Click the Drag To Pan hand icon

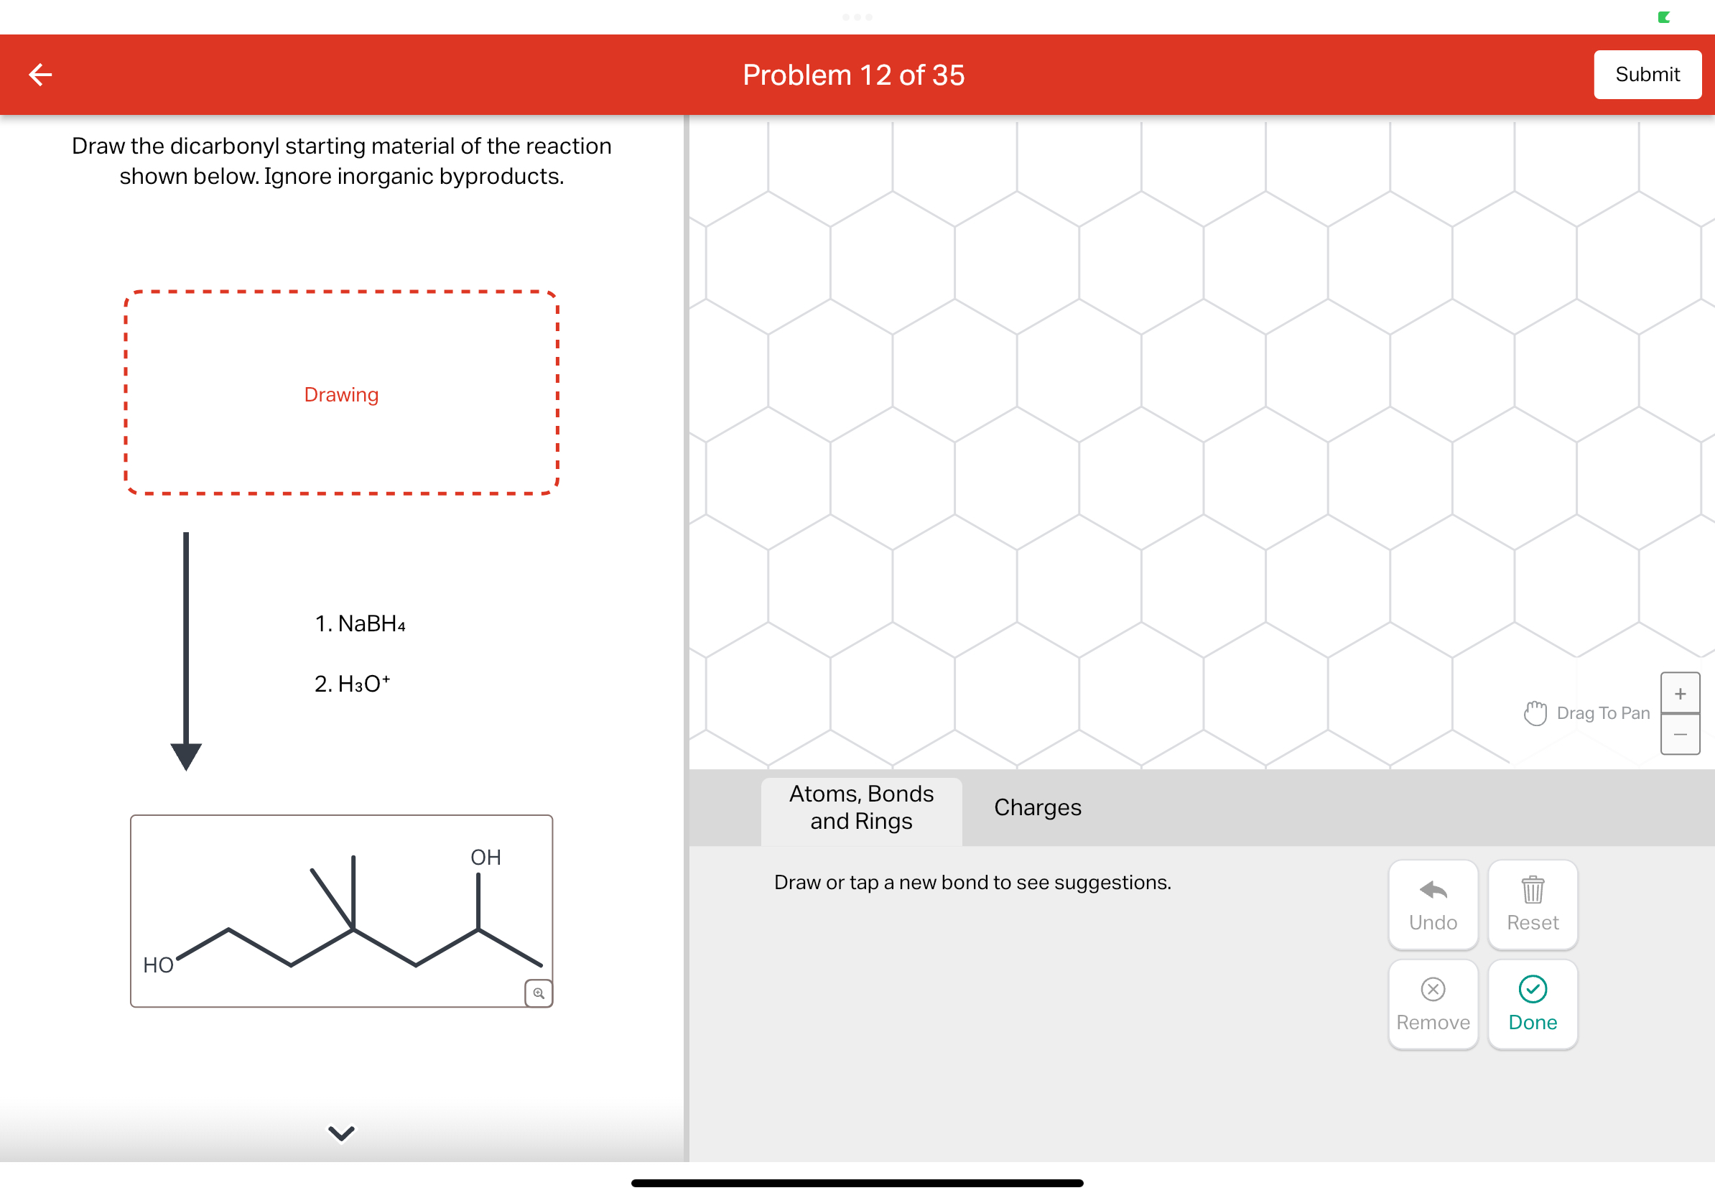[1534, 712]
